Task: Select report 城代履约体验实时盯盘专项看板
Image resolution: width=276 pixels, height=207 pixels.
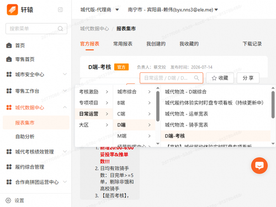Action: 216,103
